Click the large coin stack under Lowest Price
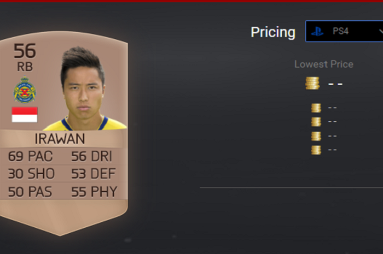Viewport: 383px width, 254px height. click(x=312, y=84)
